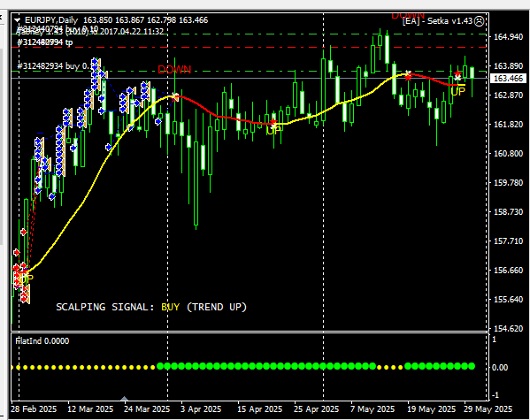Screen dimensions: 530x420
Task: Click the 0.00 level on FlatInd scale
Action: point(500,367)
